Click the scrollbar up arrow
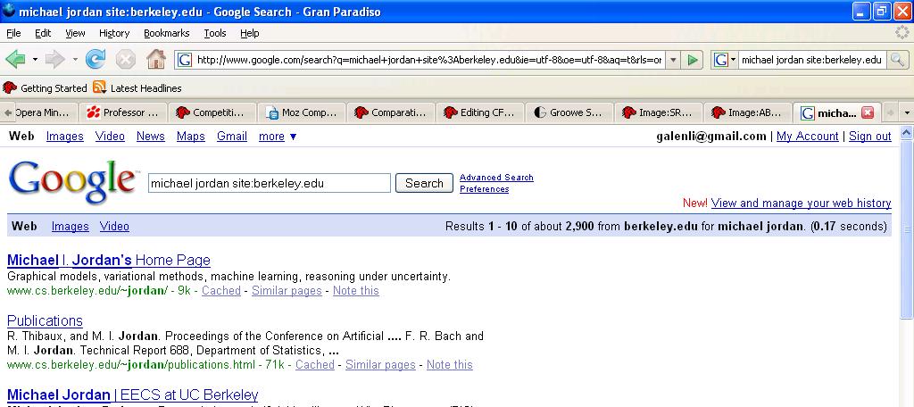 [907, 133]
